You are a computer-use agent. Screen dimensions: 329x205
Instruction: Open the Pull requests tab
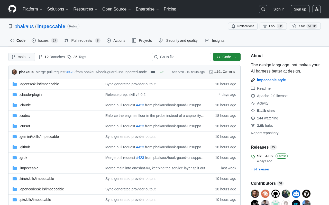(82, 40)
